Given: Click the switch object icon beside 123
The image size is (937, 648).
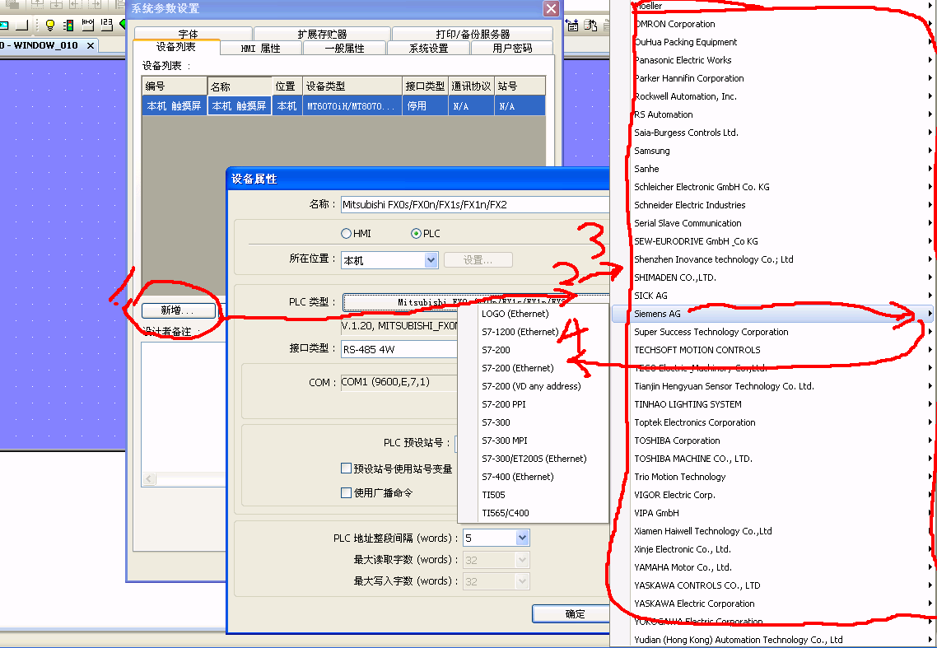Looking at the screenshot, I should (x=87, y=26).
